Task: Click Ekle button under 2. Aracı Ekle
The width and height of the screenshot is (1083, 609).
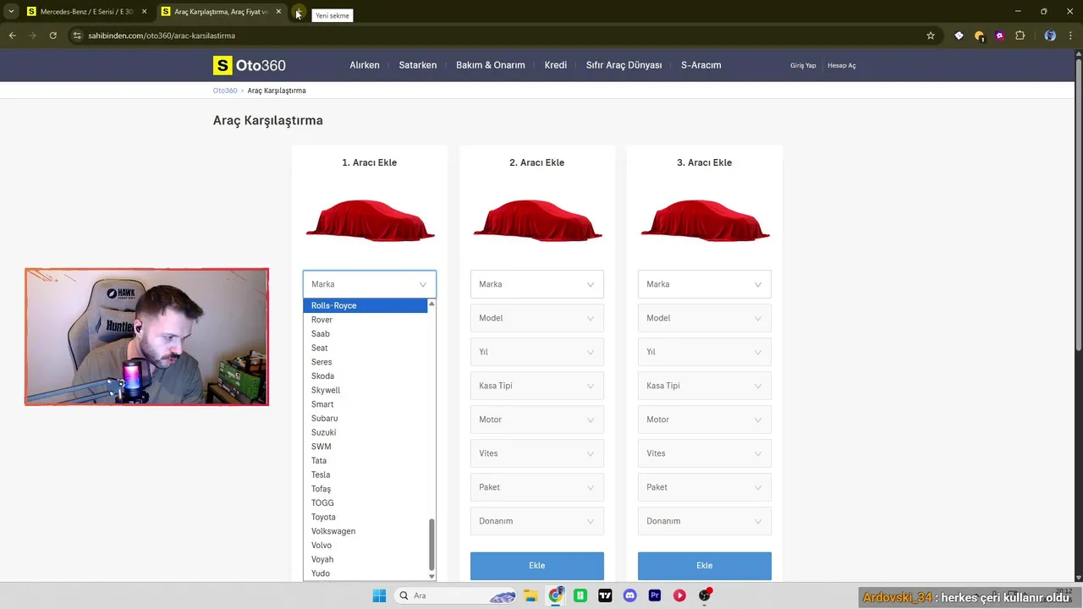Action: pyautogui.click(x=537, y=566)
